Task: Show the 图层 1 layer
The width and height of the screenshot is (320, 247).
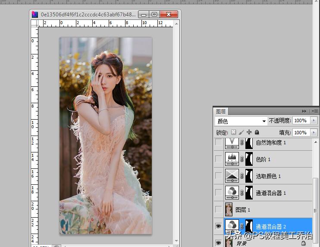Action: 219,210
